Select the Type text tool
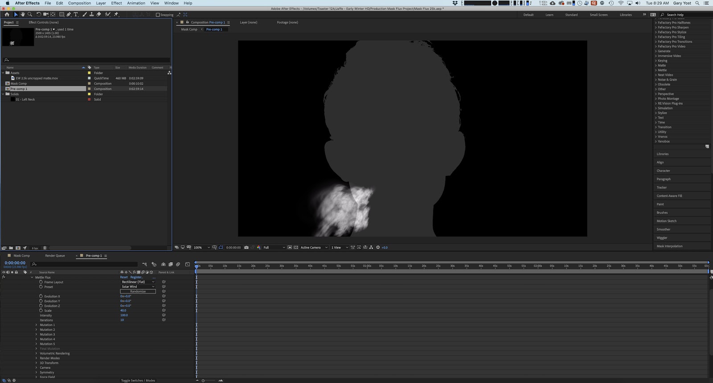713x383 pixels. coord(76,14)
